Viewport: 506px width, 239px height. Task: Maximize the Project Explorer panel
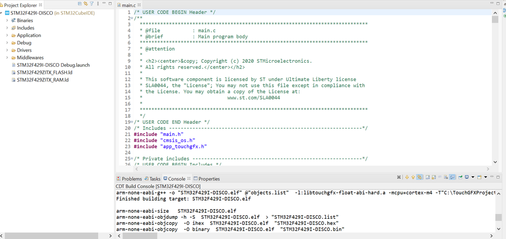(x=110, y=4)
